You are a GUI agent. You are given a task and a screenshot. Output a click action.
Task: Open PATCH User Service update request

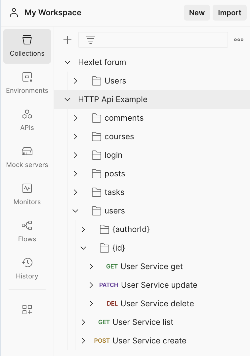[x=159, y=285]
